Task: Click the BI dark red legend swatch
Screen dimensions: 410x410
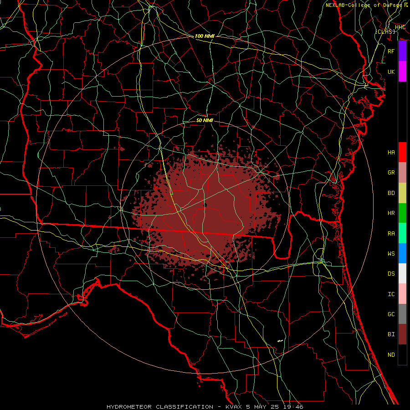Action: coord(402,334)
